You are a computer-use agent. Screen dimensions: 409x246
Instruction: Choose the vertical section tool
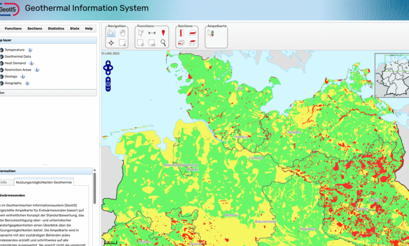tap(181, 33)
